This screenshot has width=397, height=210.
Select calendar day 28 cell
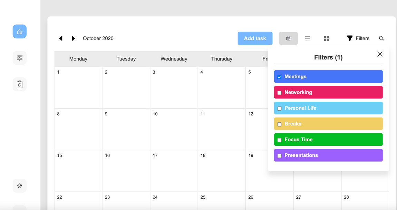point(365,201)
